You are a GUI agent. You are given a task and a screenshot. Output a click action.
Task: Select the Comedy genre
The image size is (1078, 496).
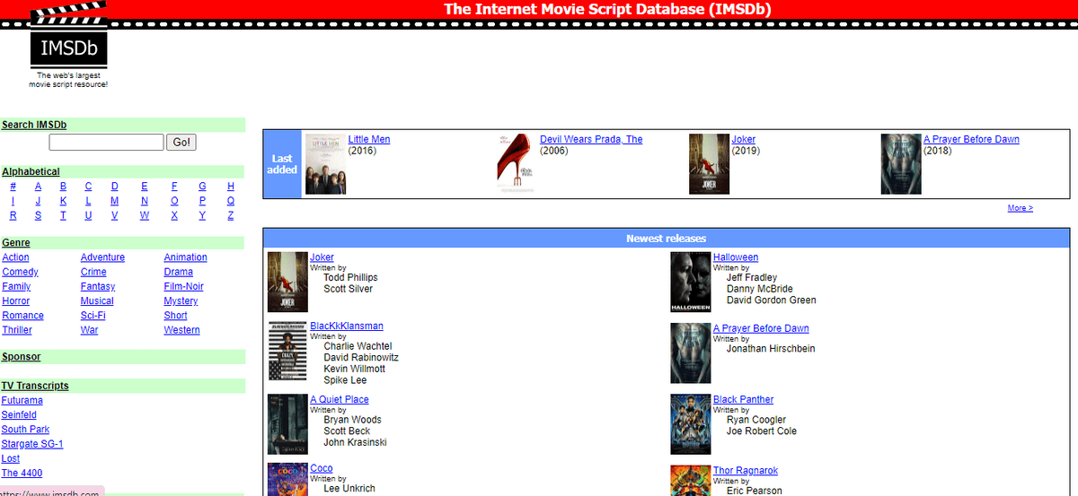(20, 272)
